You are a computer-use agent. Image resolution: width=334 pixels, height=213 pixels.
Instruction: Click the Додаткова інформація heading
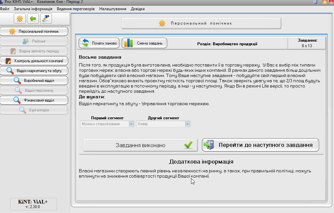pyautogui.click(x=201, y=162)
